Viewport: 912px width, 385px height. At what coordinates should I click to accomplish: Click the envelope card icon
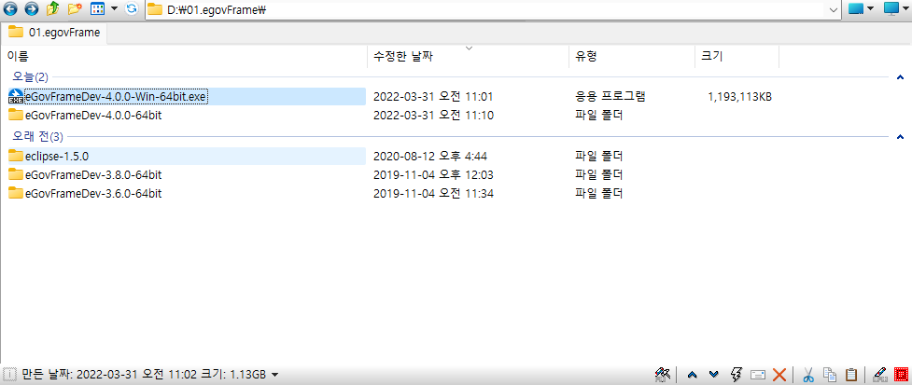point(758,374)
